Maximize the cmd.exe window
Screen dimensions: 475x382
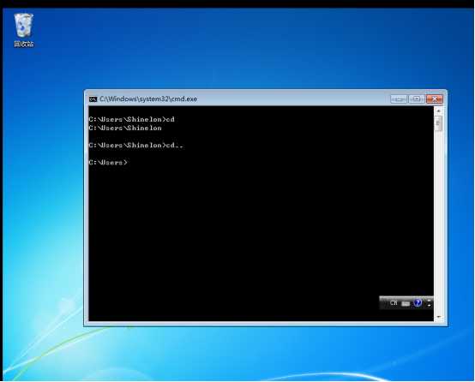click(x=417, y=99)
